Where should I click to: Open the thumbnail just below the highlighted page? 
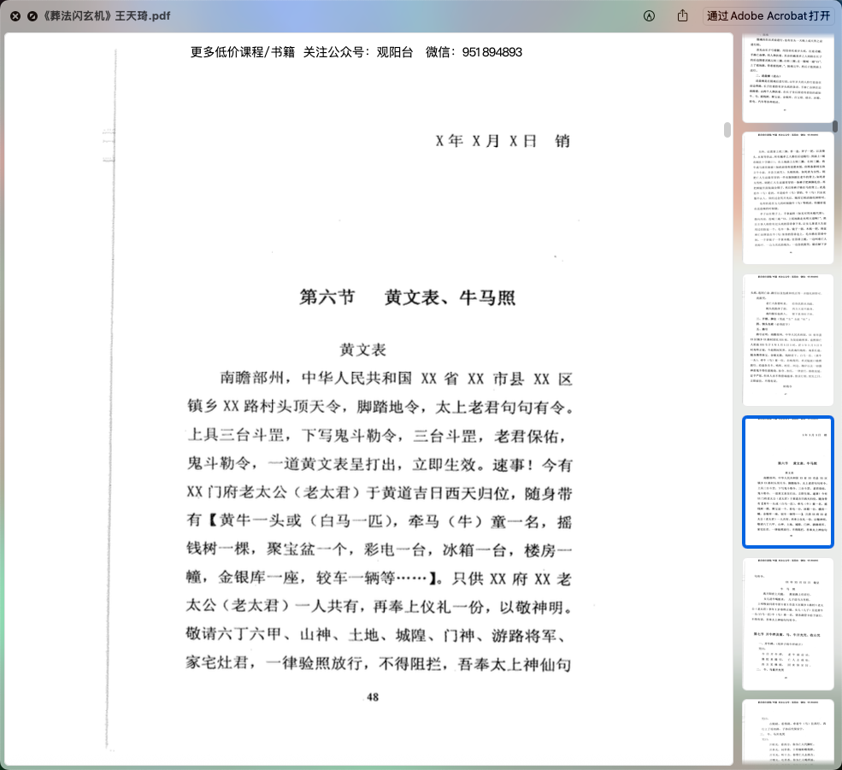click(x=787, y=623)
